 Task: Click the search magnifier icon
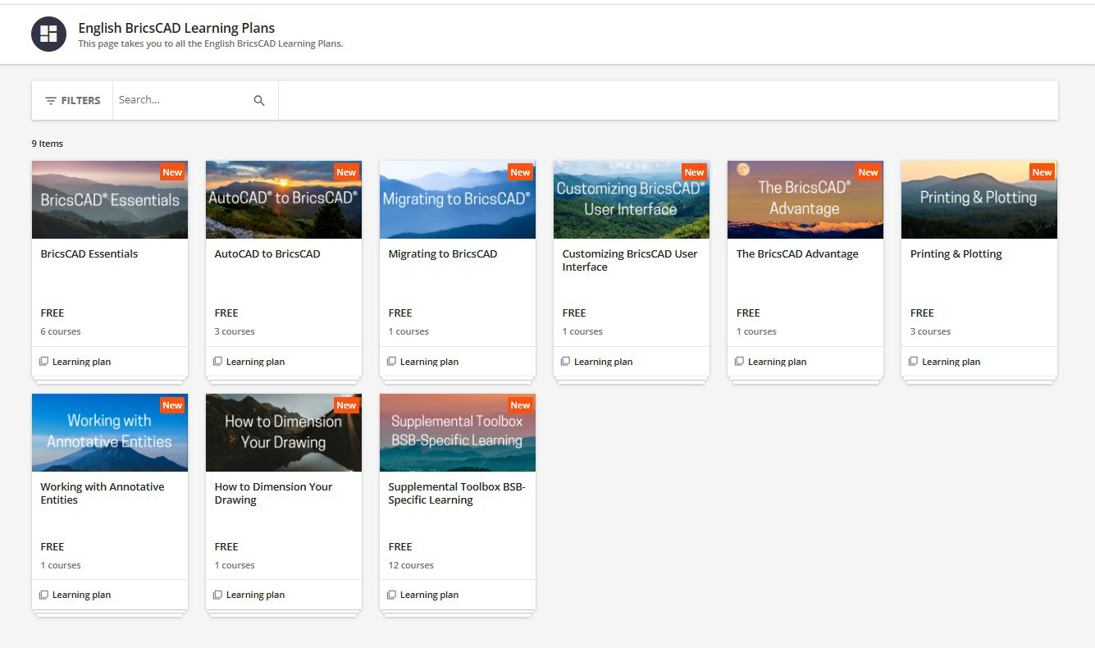(259, 101)
